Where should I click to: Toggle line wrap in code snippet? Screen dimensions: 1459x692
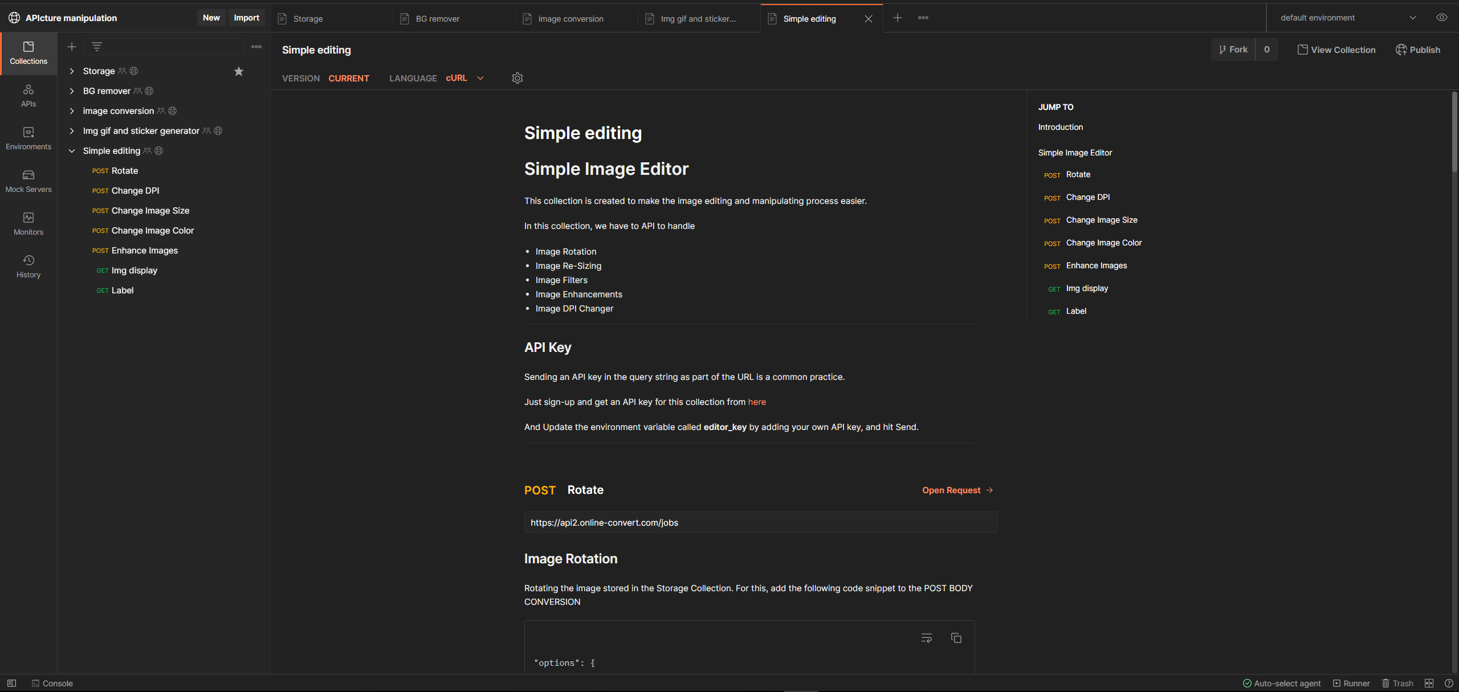[x=927, y=638]
